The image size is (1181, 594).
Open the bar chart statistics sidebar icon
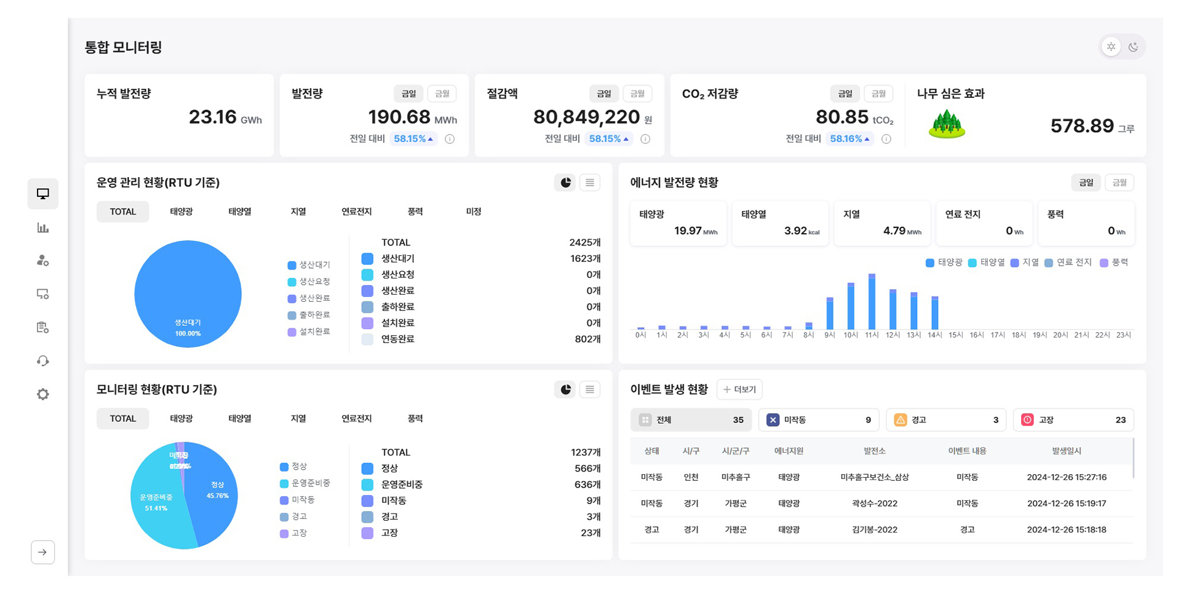[42, 228]
